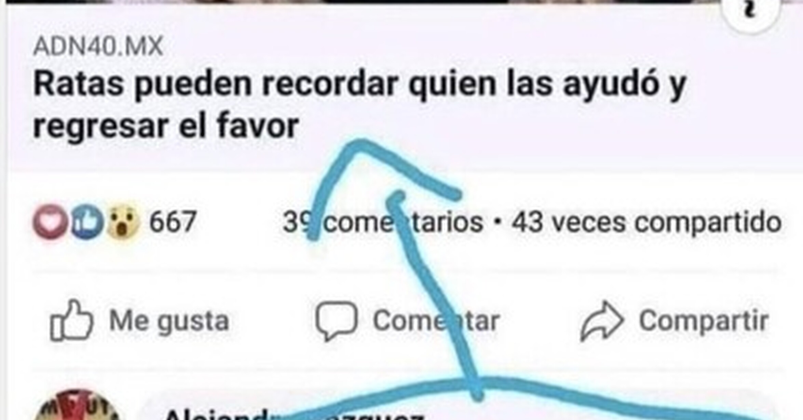Like the post via the Me gusta label

tap(169, 321)
